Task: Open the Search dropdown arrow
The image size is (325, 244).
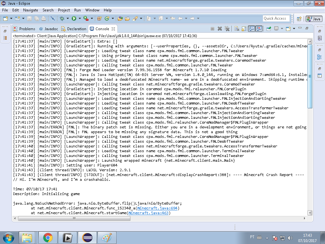Action: [141, 18]
